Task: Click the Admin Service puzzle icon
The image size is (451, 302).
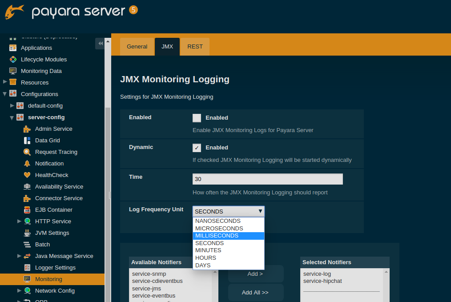Action: pyautogui.click(x=27, y=129)
